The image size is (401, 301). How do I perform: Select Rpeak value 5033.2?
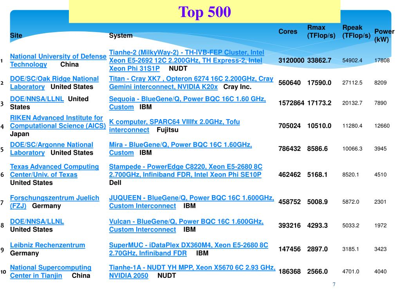click(350, 225)
